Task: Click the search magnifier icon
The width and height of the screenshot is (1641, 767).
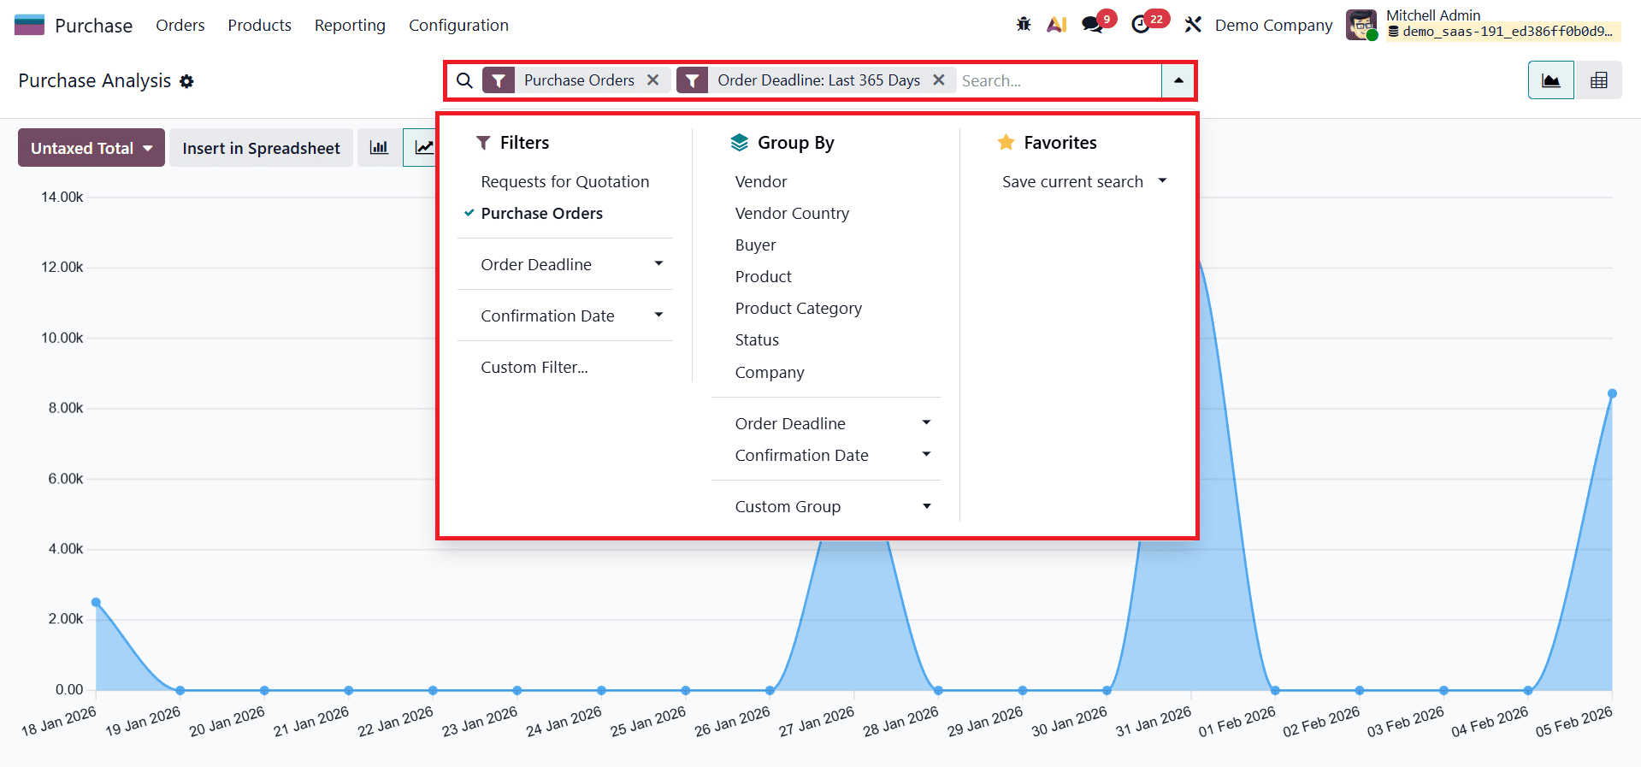Action: pos(464,80)
